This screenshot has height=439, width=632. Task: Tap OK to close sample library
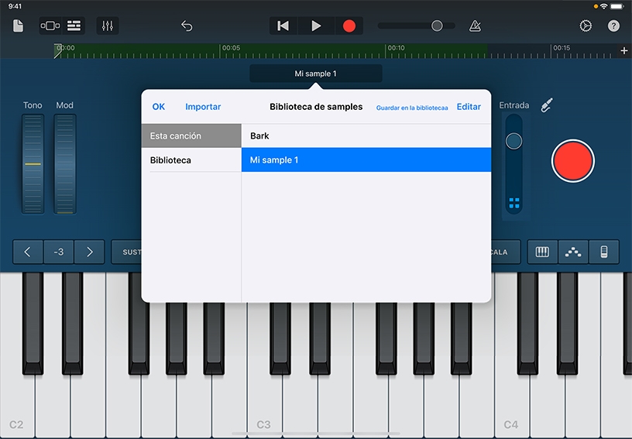click(159, 107)
